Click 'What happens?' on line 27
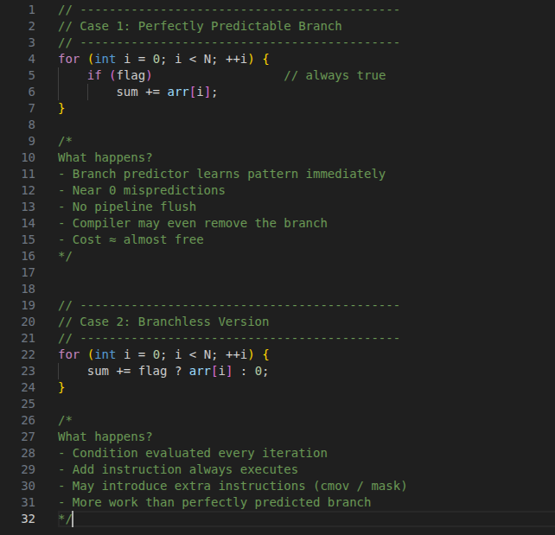Viewport: 555px width, 535px height. (105, 436)
